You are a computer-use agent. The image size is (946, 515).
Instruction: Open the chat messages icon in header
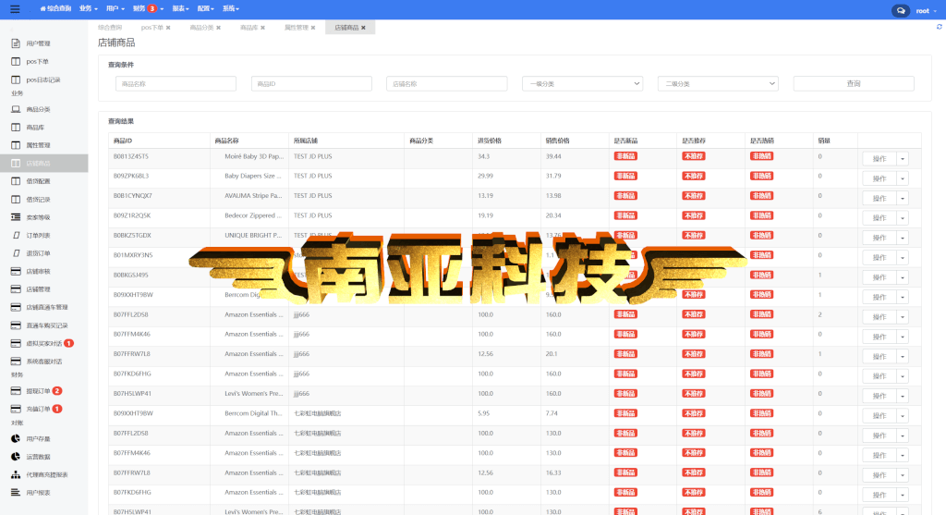900,11
